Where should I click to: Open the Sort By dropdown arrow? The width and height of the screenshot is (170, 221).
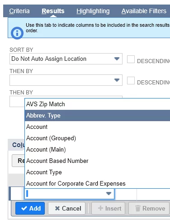117,59
